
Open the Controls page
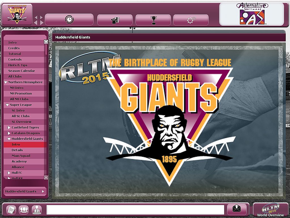click(x=24, y=59)
